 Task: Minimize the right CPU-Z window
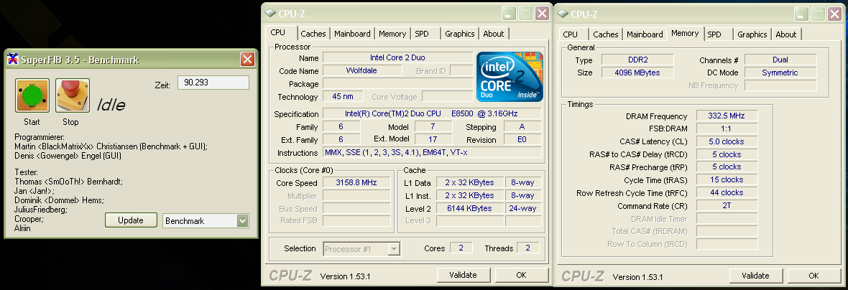801,14
